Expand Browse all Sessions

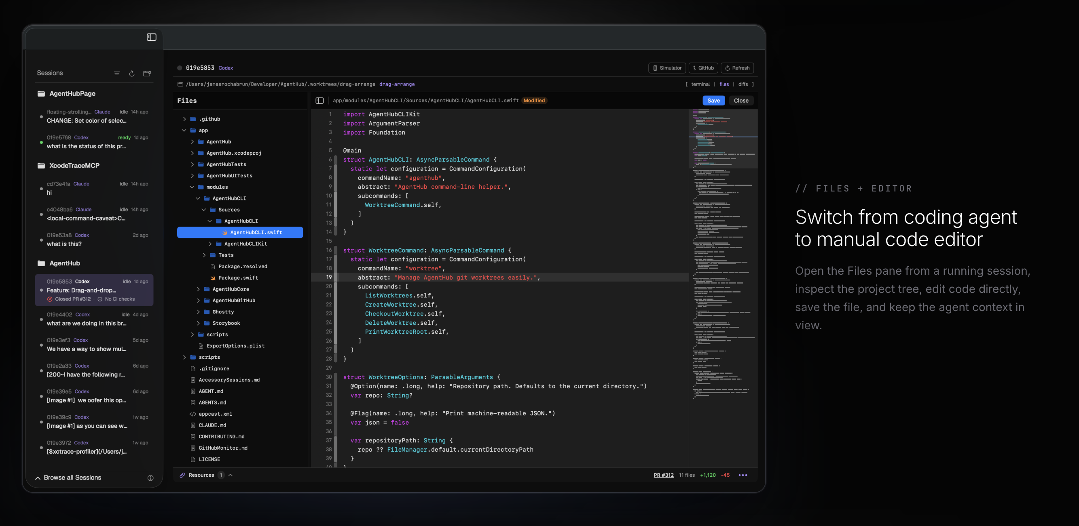(x=68, y=478)
